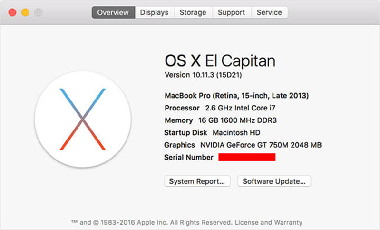Image resolution: width=380 pixels, height=230 pixels.
Task: Click the System Report button
Action: 197,181
